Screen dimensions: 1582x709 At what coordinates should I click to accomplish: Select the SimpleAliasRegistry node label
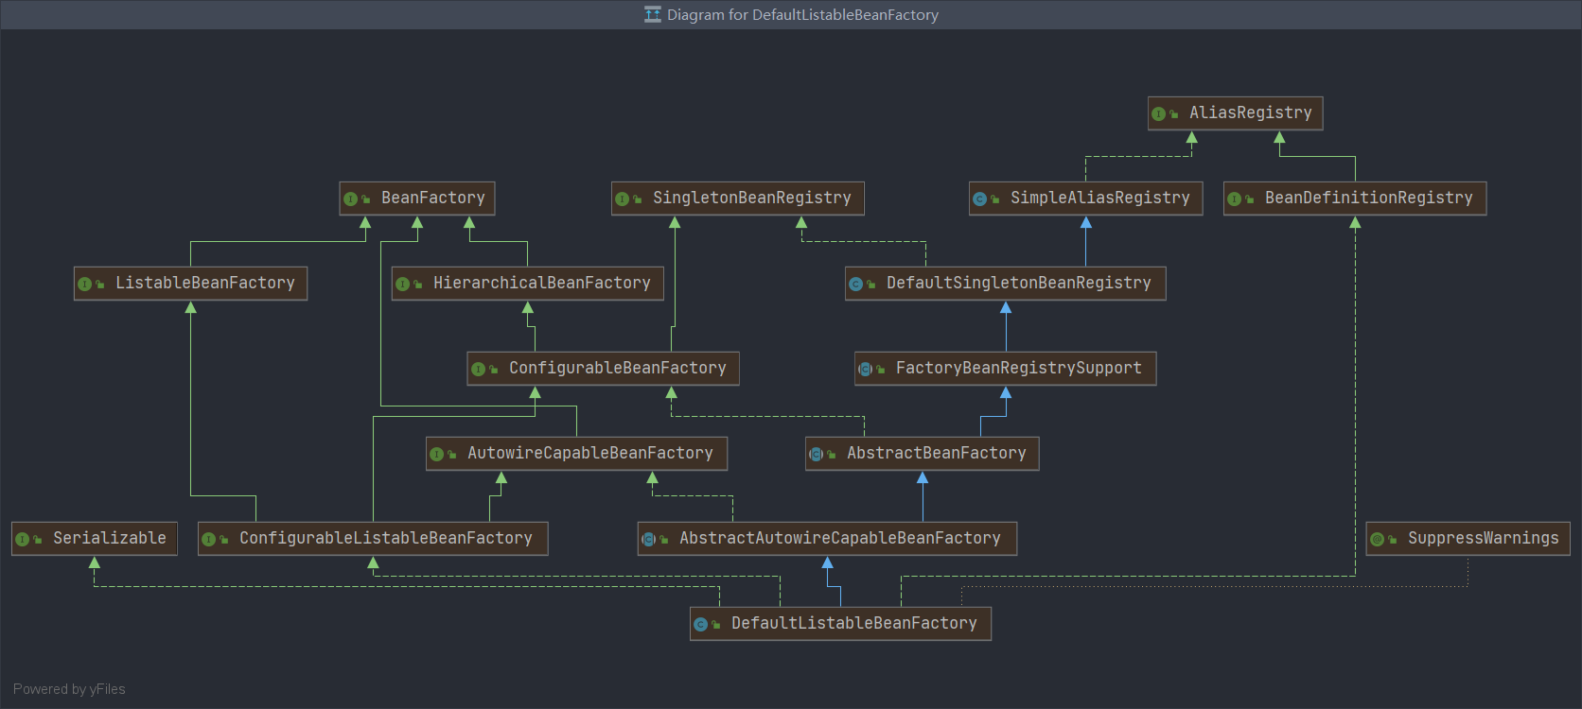pos(1099,198)
